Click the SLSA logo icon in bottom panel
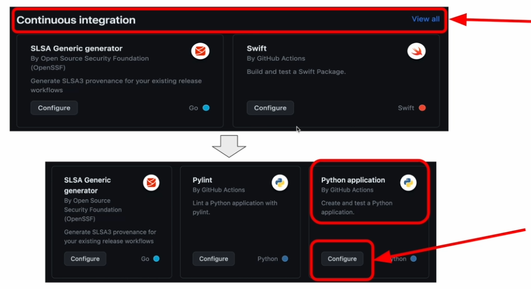This screenshot has width=531, height=289. pyautogui.click(x=151, y=183)
